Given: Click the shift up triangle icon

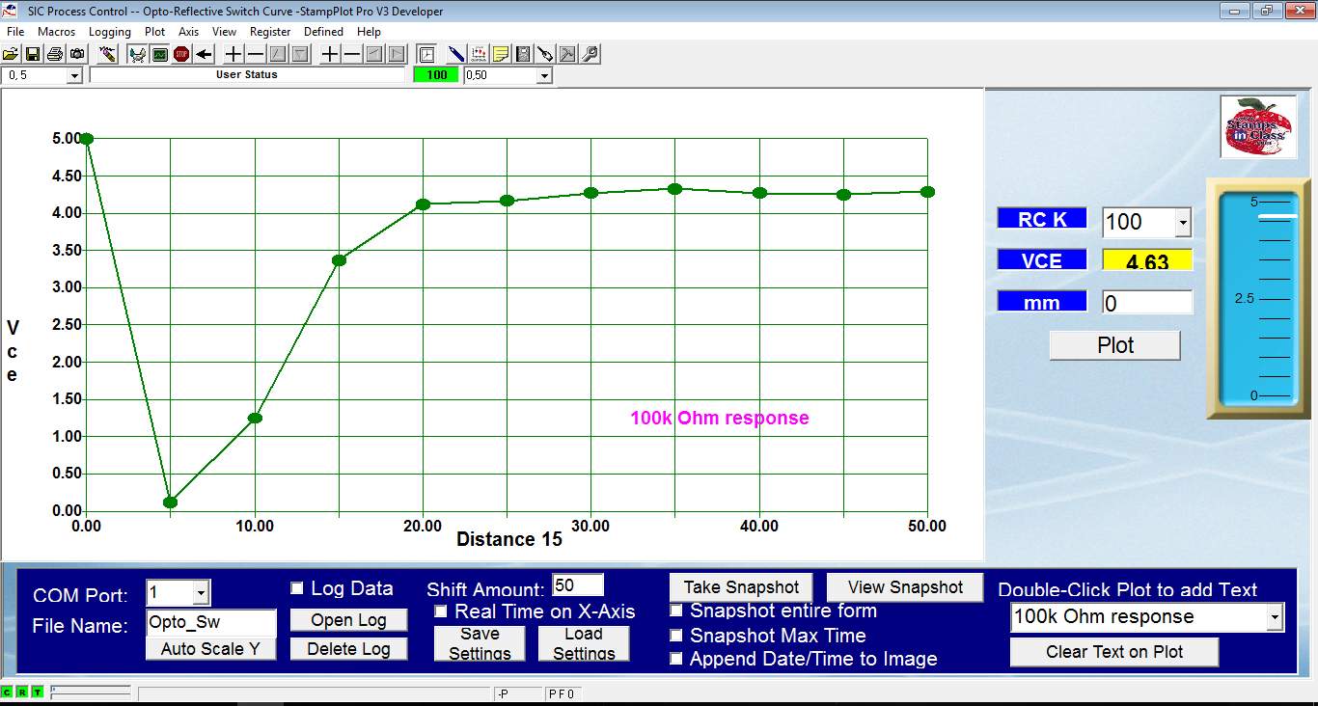Looking at the screenshot, I should click(278, 54).
